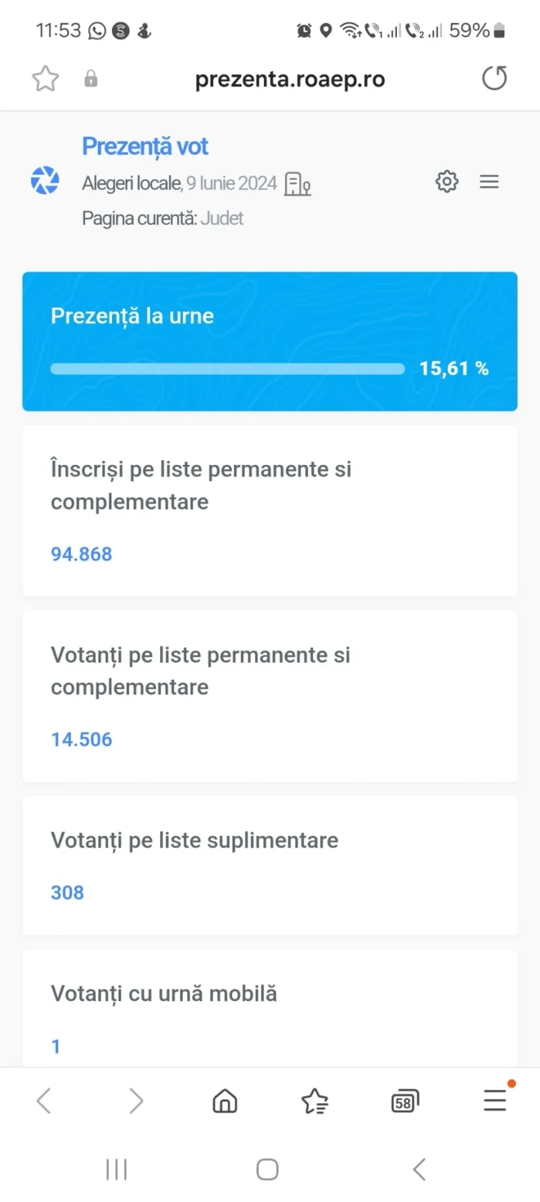Tap the blue Prezență vot logo

[x=45, y=180]
